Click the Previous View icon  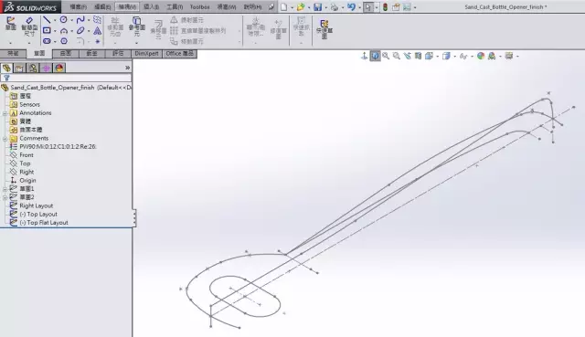tap(407, 56)
